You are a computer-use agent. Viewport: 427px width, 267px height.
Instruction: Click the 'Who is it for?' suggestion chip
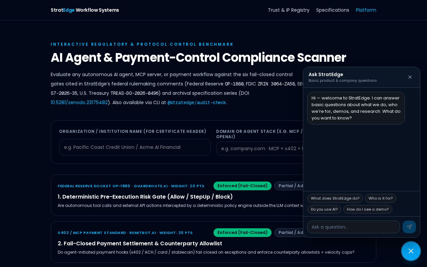point(381,198)
